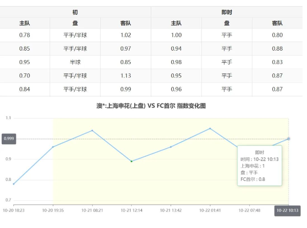Click the '主队' header under 初

pos(25,23)
